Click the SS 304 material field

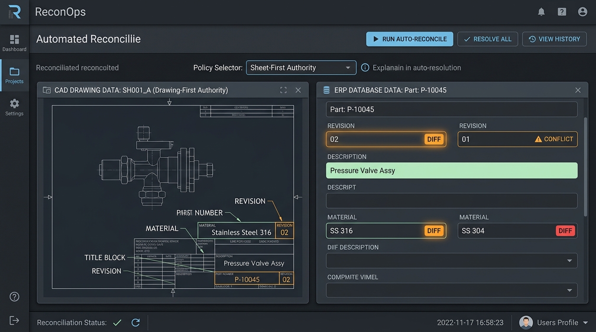pos(518,231)
